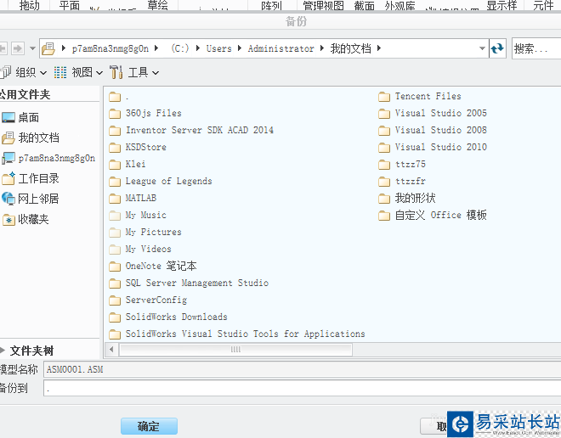Select the dot folder entry
Image resolution: width=561 pixels, height=438 pixels.
click(x=119, y=97)
